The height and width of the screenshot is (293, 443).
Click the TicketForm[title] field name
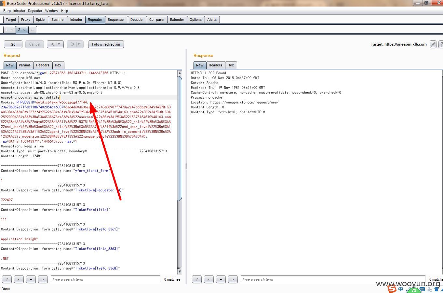(x=91, y=210)
